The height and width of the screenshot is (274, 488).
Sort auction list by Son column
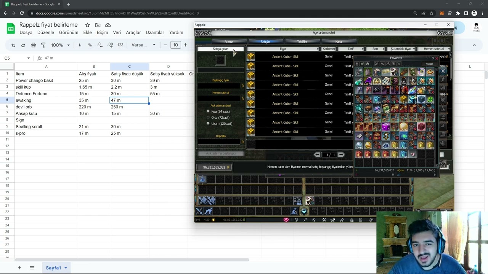pyautogui.click(x=375, y=49)
